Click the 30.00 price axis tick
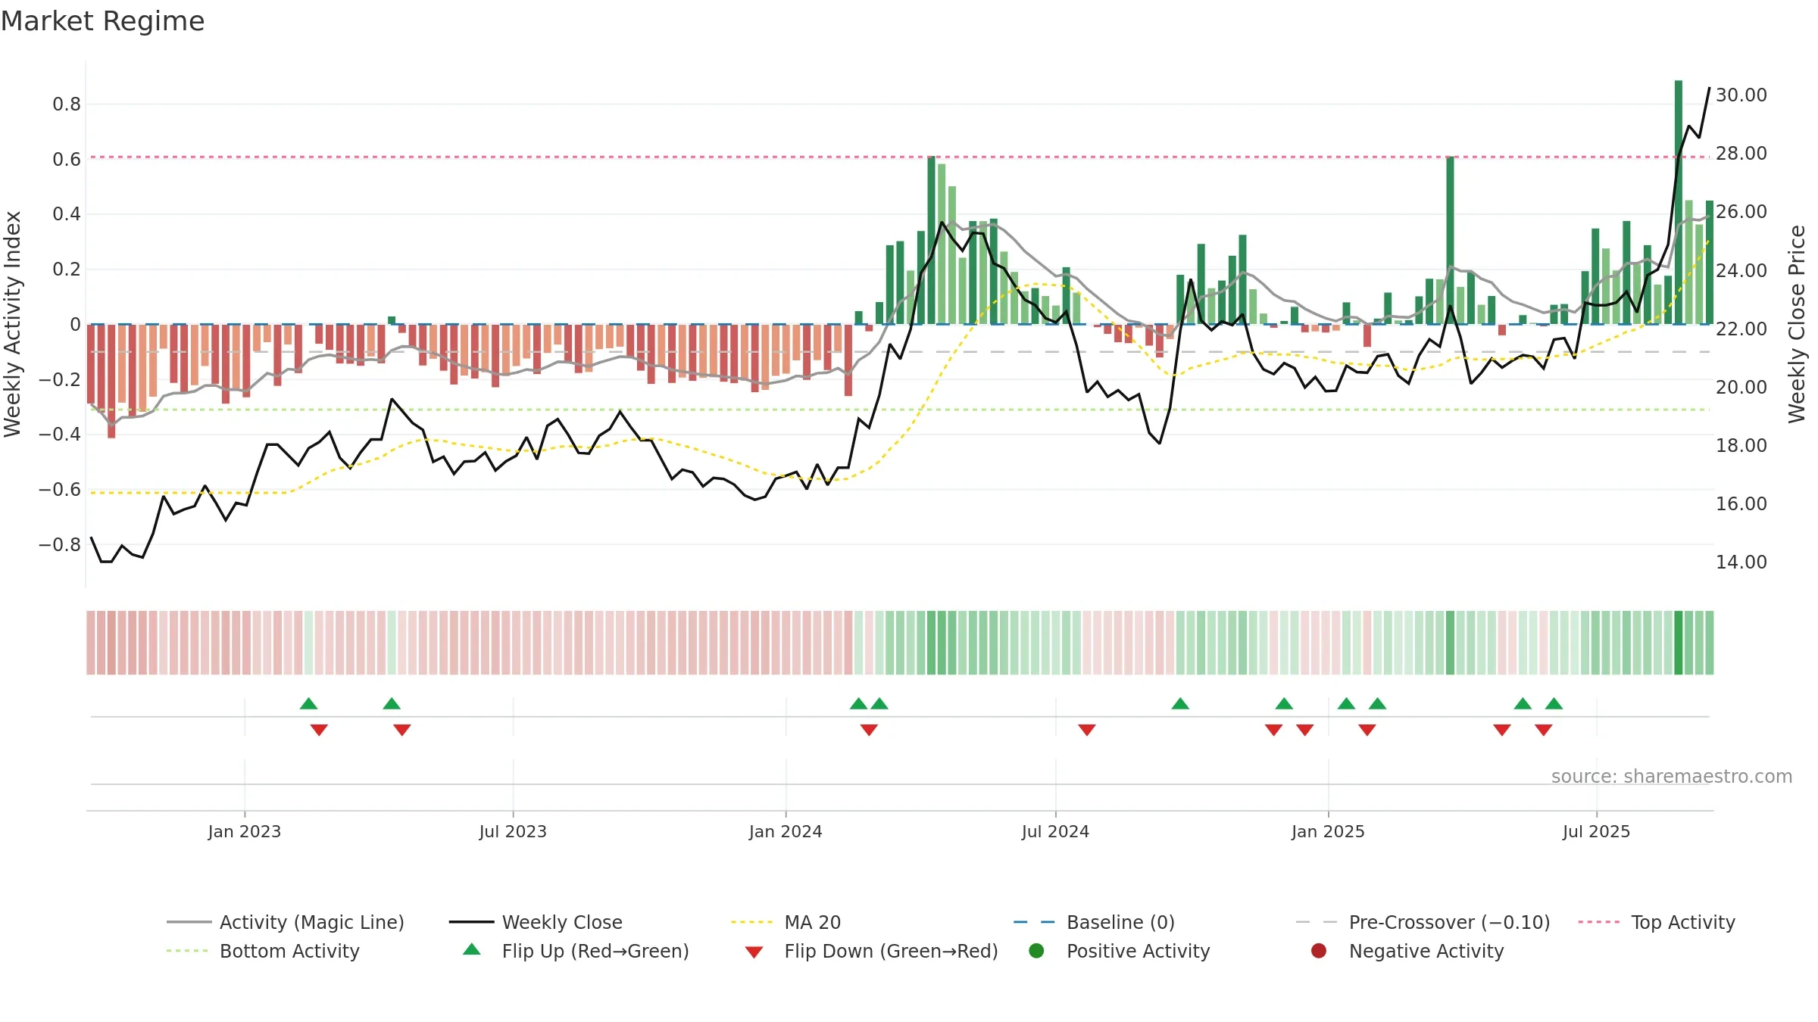Image resolution: width=1818 pixels, height=1022 pixels. 1741,95
